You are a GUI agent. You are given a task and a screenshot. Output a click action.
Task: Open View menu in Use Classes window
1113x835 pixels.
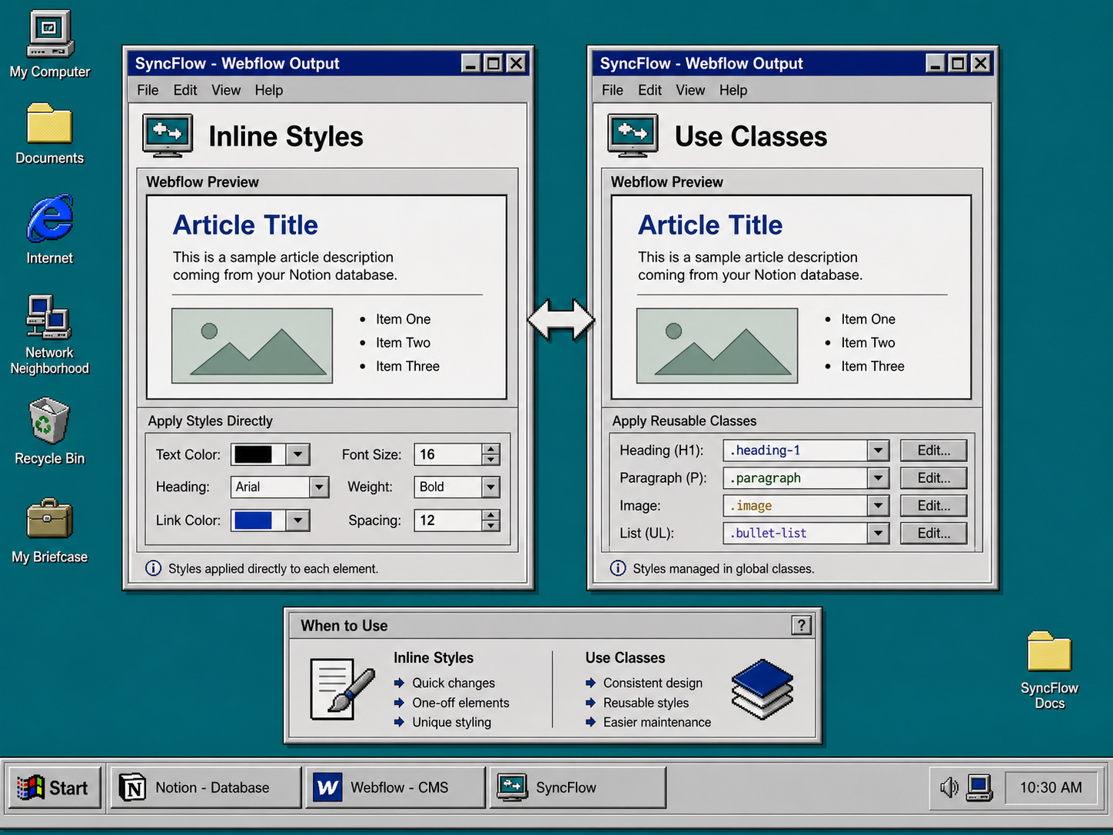coord(690,90)
